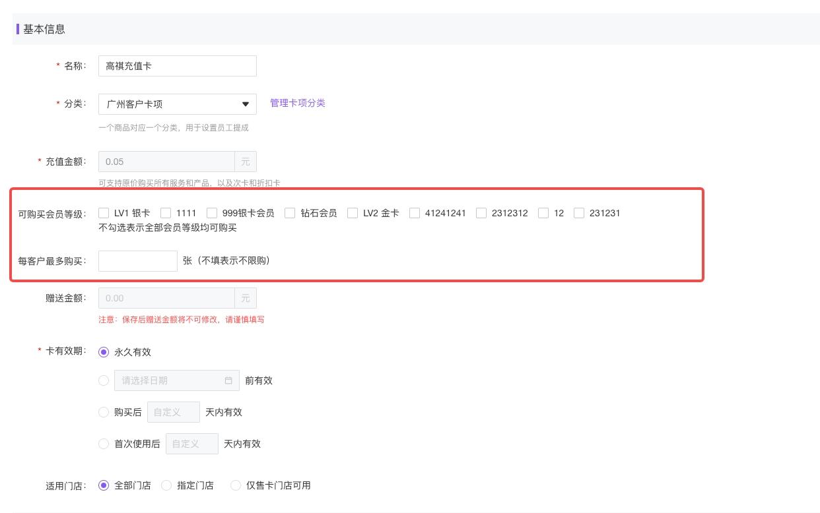This screenshot has width=820, height=513.
Task: Tick the 999银卡会员 checkbox
Action: point(212,213)
